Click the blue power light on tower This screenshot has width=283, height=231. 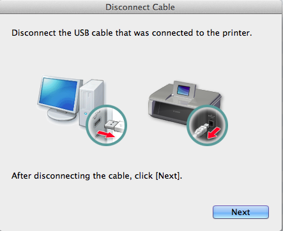(86, 114)
